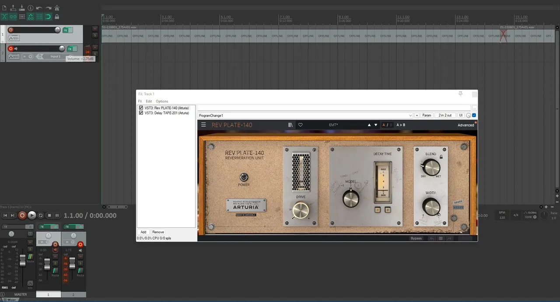
Task: Open the FX menu in FX window
Action: pos(140,101)
